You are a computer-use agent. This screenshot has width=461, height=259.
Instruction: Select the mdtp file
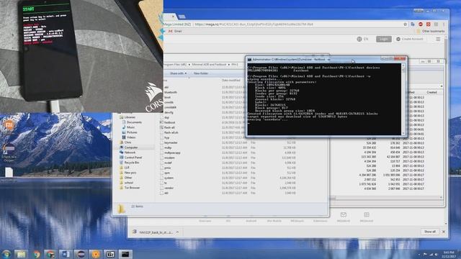168,147
